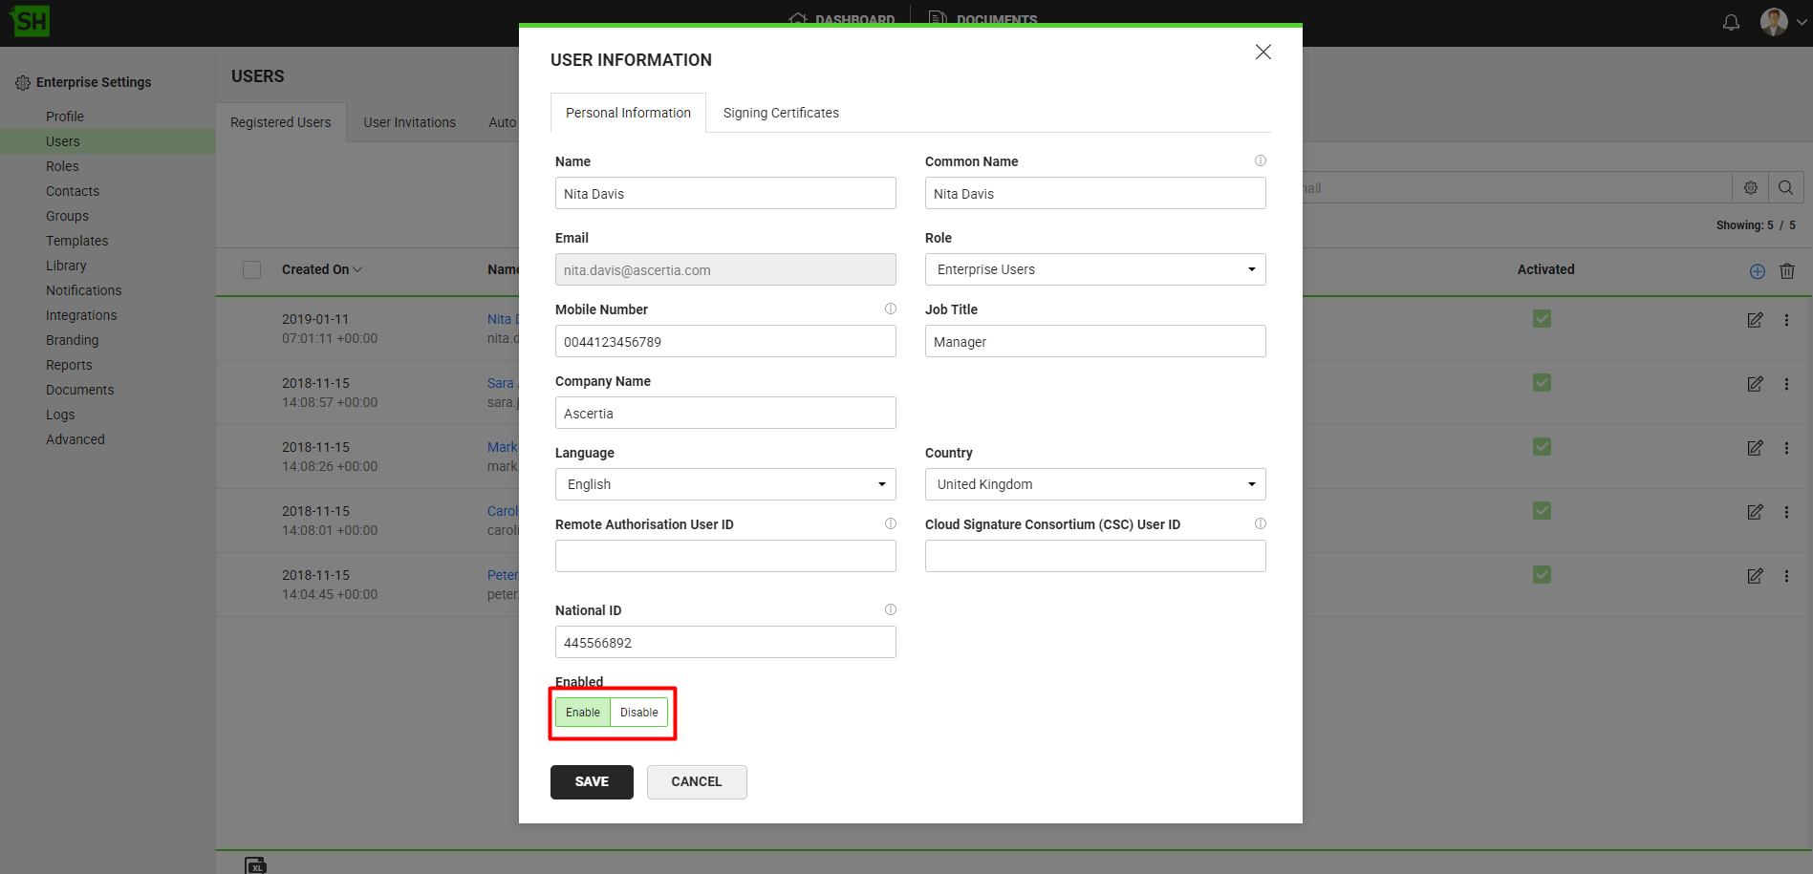Open the Country dropdown

1094,484
